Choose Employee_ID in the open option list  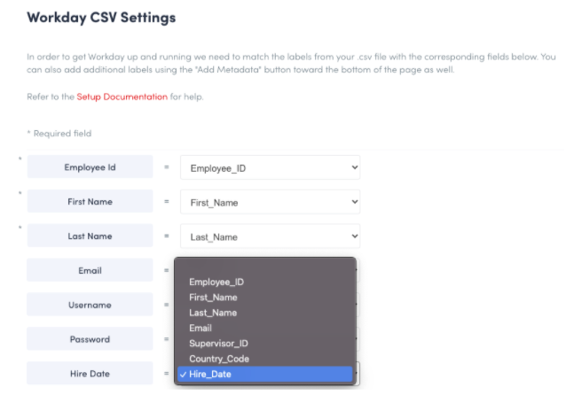[216, 282]
